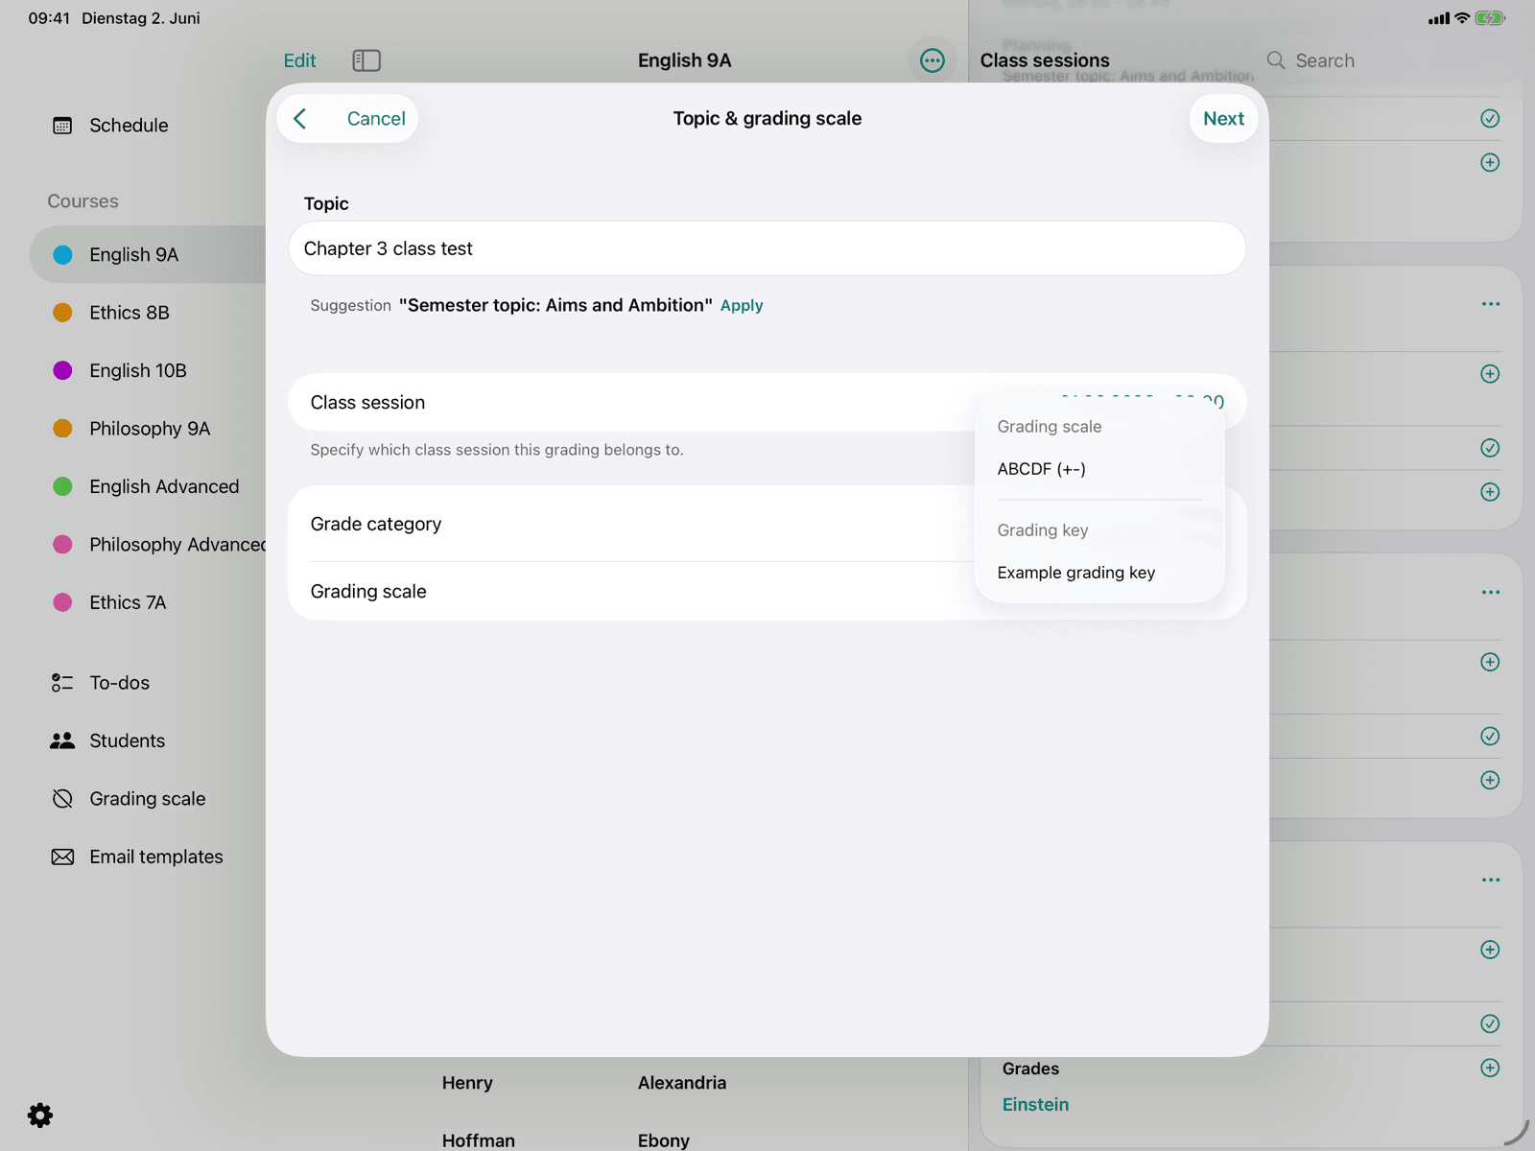Open To-dos list

click(x=119, y=683)
